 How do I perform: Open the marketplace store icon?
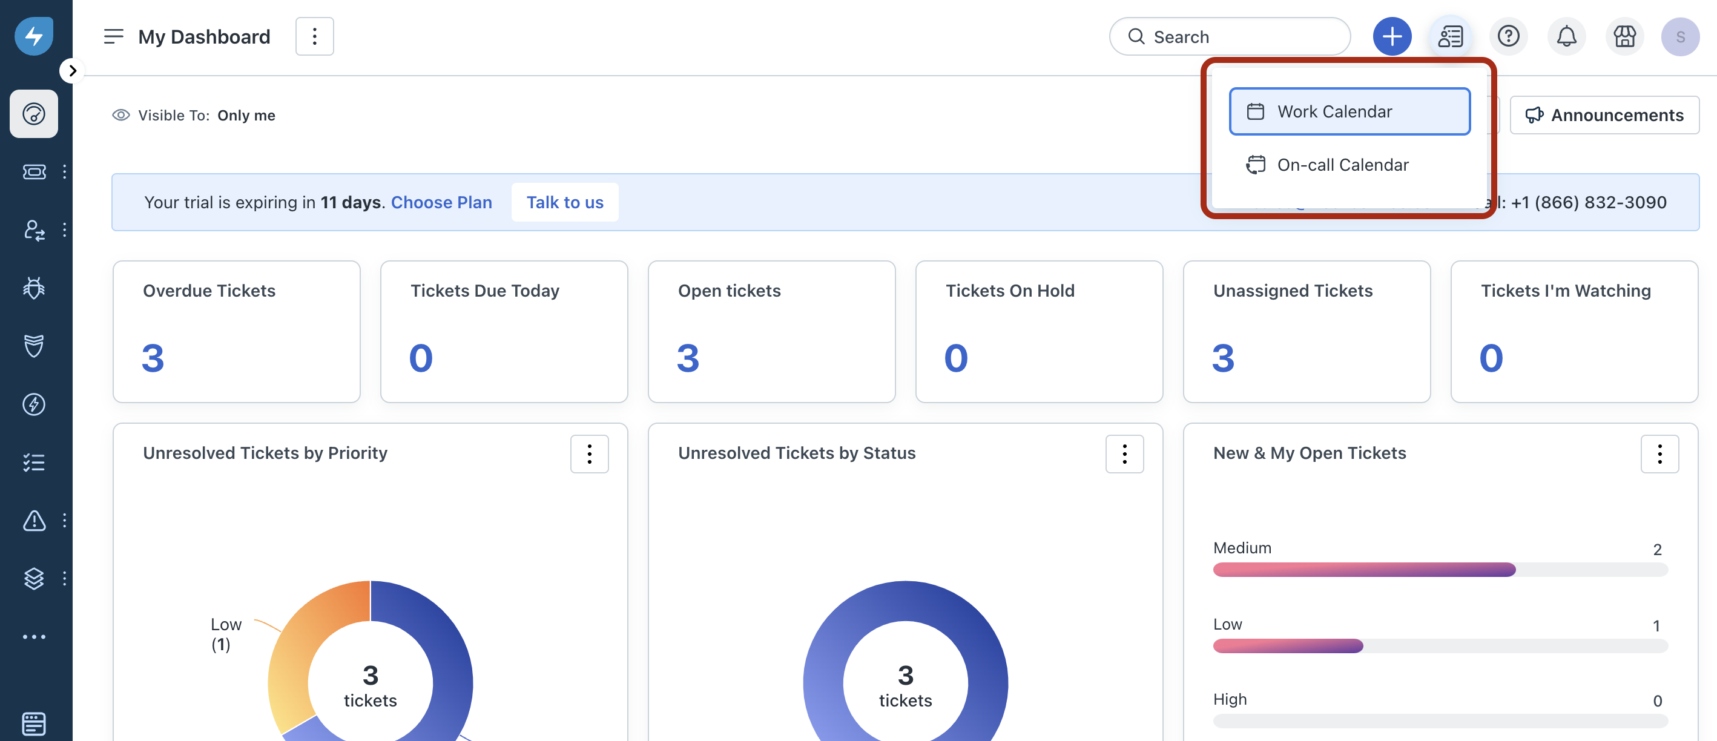point(1624,37)
